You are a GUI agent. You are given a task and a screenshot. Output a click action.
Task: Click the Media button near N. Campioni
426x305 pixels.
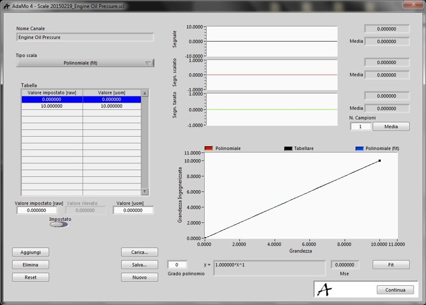[x=391, y=126]
